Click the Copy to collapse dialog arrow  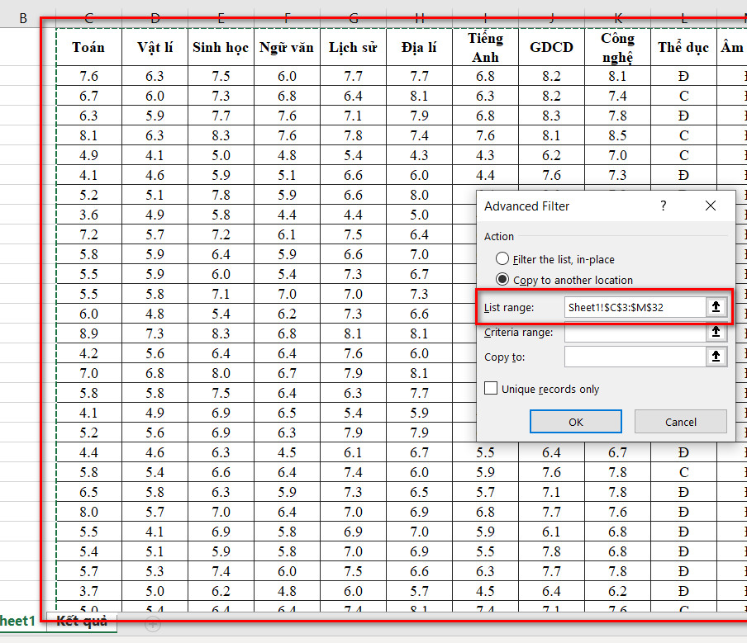[x=716, y=357]
